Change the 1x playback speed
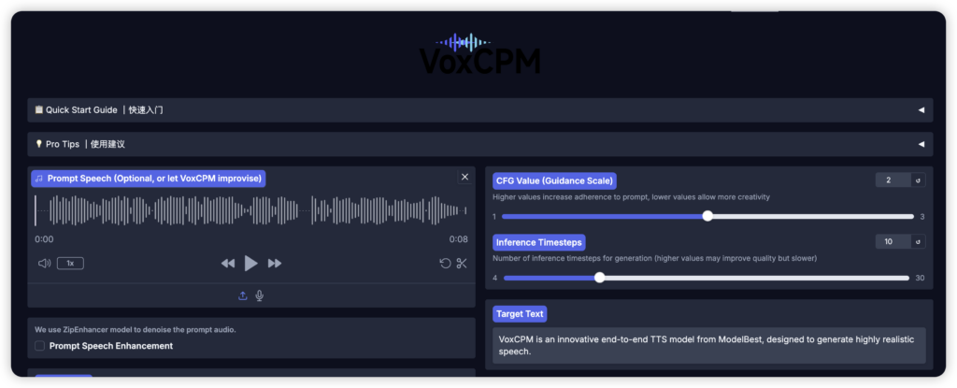Viewport: 957px width, 388px height. pyautogui.click(x=70, y=264)
